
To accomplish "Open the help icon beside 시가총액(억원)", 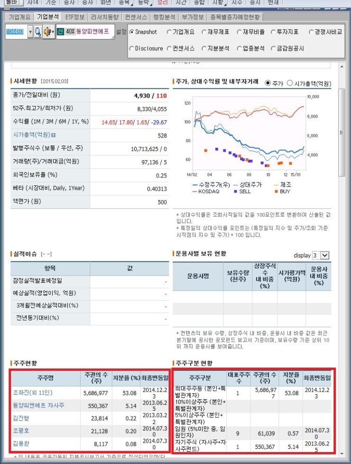I will [54, 135].
